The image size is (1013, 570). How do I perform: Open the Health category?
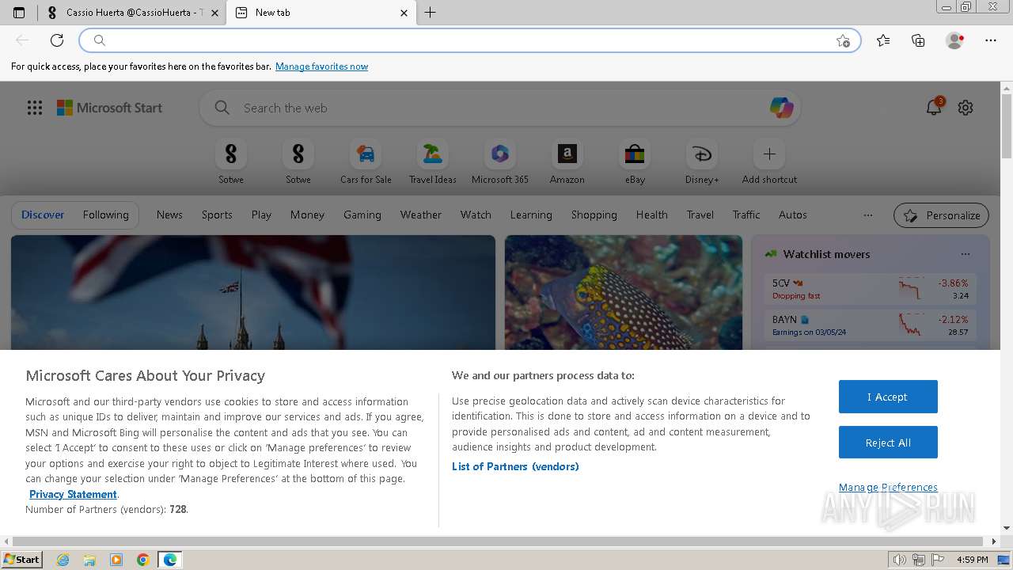(652, 215)
